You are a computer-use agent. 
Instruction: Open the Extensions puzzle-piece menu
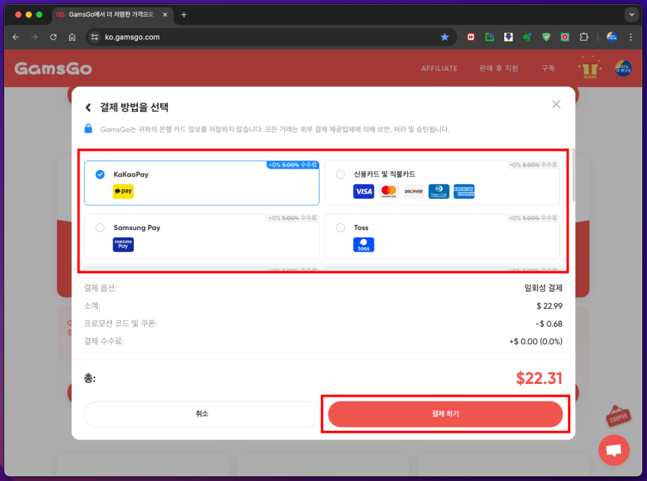583,37
